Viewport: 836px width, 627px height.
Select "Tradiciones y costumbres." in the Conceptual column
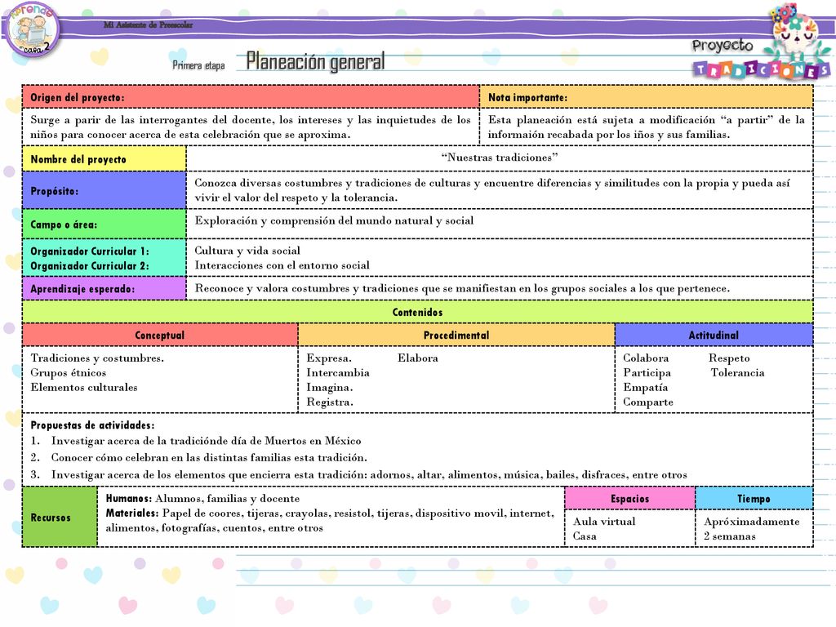point(97,358)
